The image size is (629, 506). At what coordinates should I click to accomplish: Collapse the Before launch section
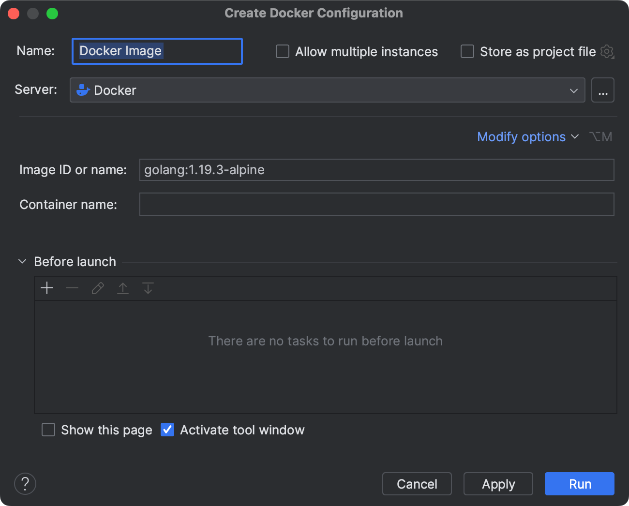click(x=22, y=261)
